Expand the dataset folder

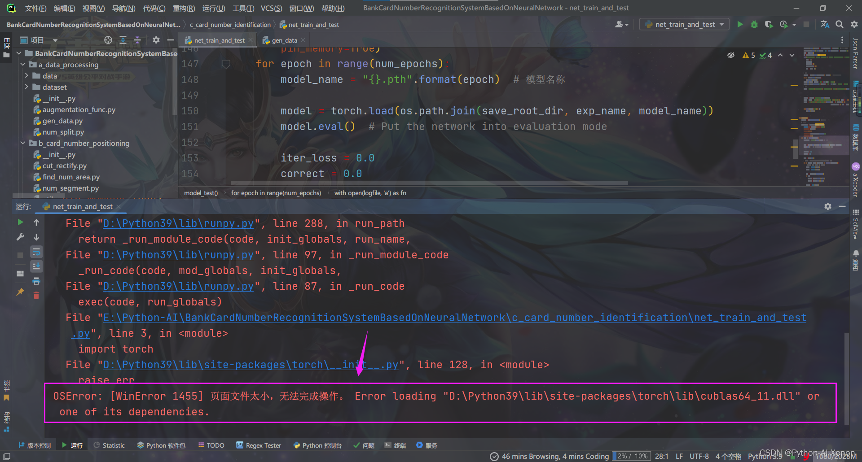[26, 87]
